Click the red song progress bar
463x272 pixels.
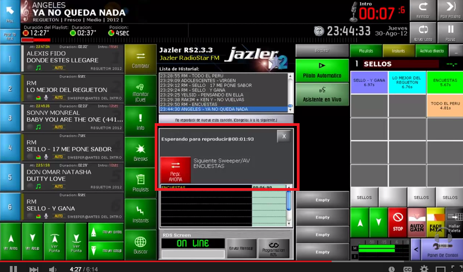coord(36,40)
